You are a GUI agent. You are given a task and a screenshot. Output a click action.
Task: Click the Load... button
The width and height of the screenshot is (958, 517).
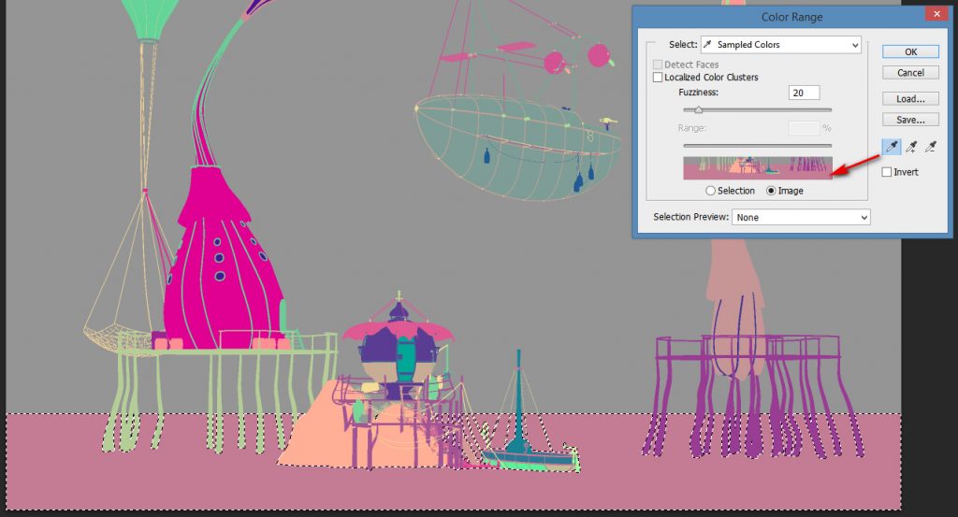(x=910, y=99)
